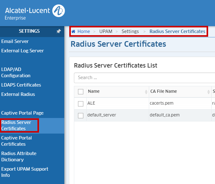
Task: Click the UPAM breadcrumb link
Action: tap(106, 31)
